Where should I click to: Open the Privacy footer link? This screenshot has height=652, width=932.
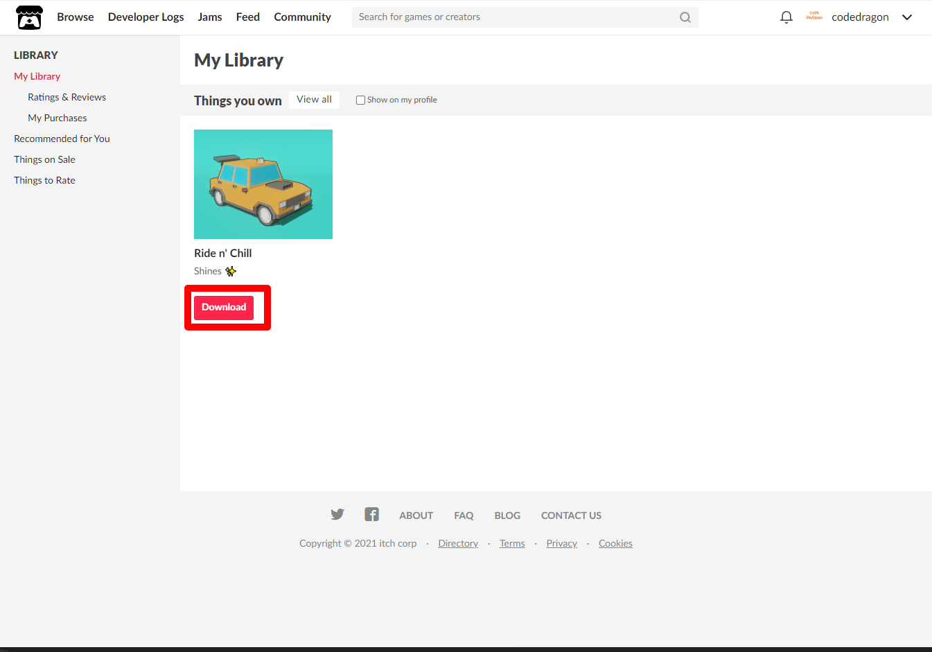561,543
